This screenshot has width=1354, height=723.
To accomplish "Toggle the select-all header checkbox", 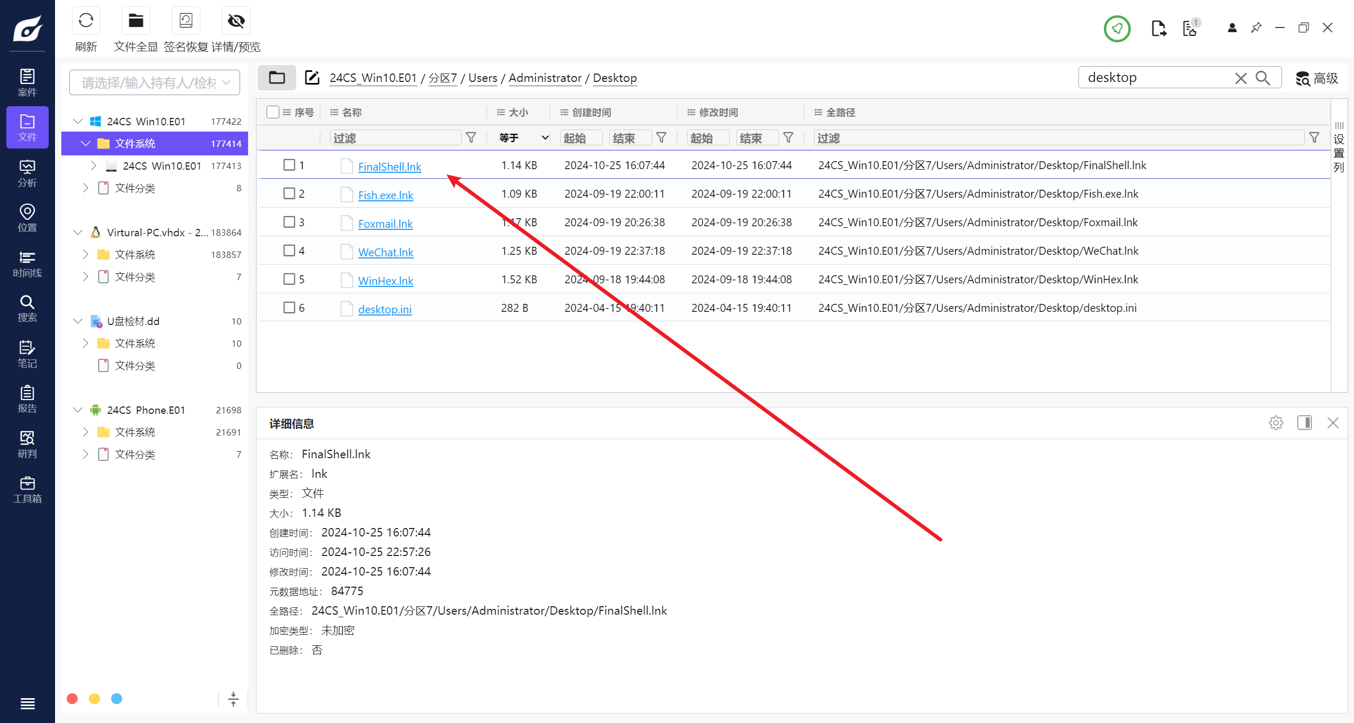I will (x=273, y=112).
